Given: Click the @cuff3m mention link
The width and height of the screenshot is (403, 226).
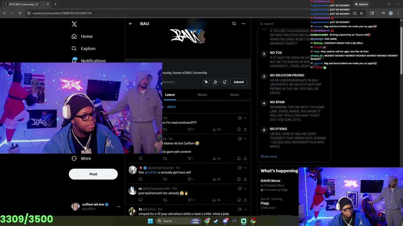Looking at the screenshot, I should click(151, 172).
